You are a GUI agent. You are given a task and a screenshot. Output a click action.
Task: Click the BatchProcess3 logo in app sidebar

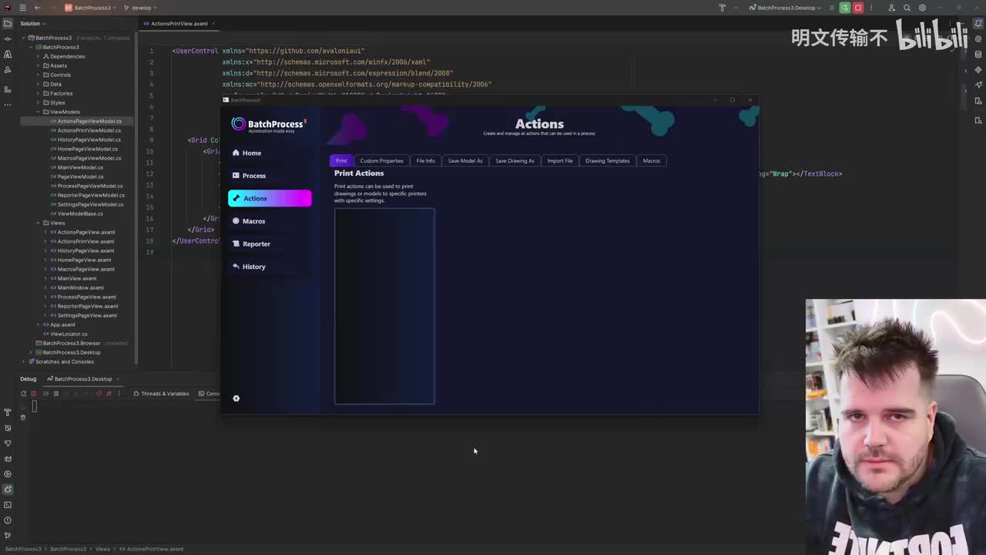pyautogui.click(x=269, y=124)
